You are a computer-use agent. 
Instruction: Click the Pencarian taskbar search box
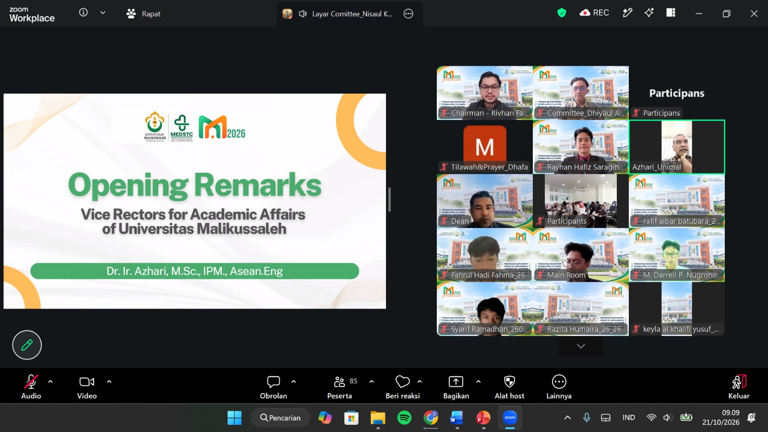click(281, 418)
